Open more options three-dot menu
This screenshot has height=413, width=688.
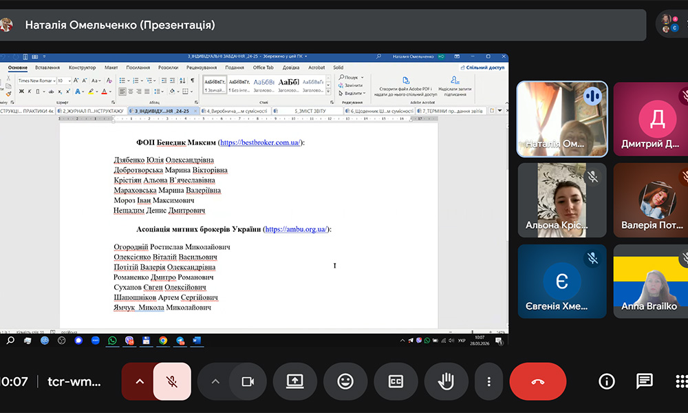(488, 381)
